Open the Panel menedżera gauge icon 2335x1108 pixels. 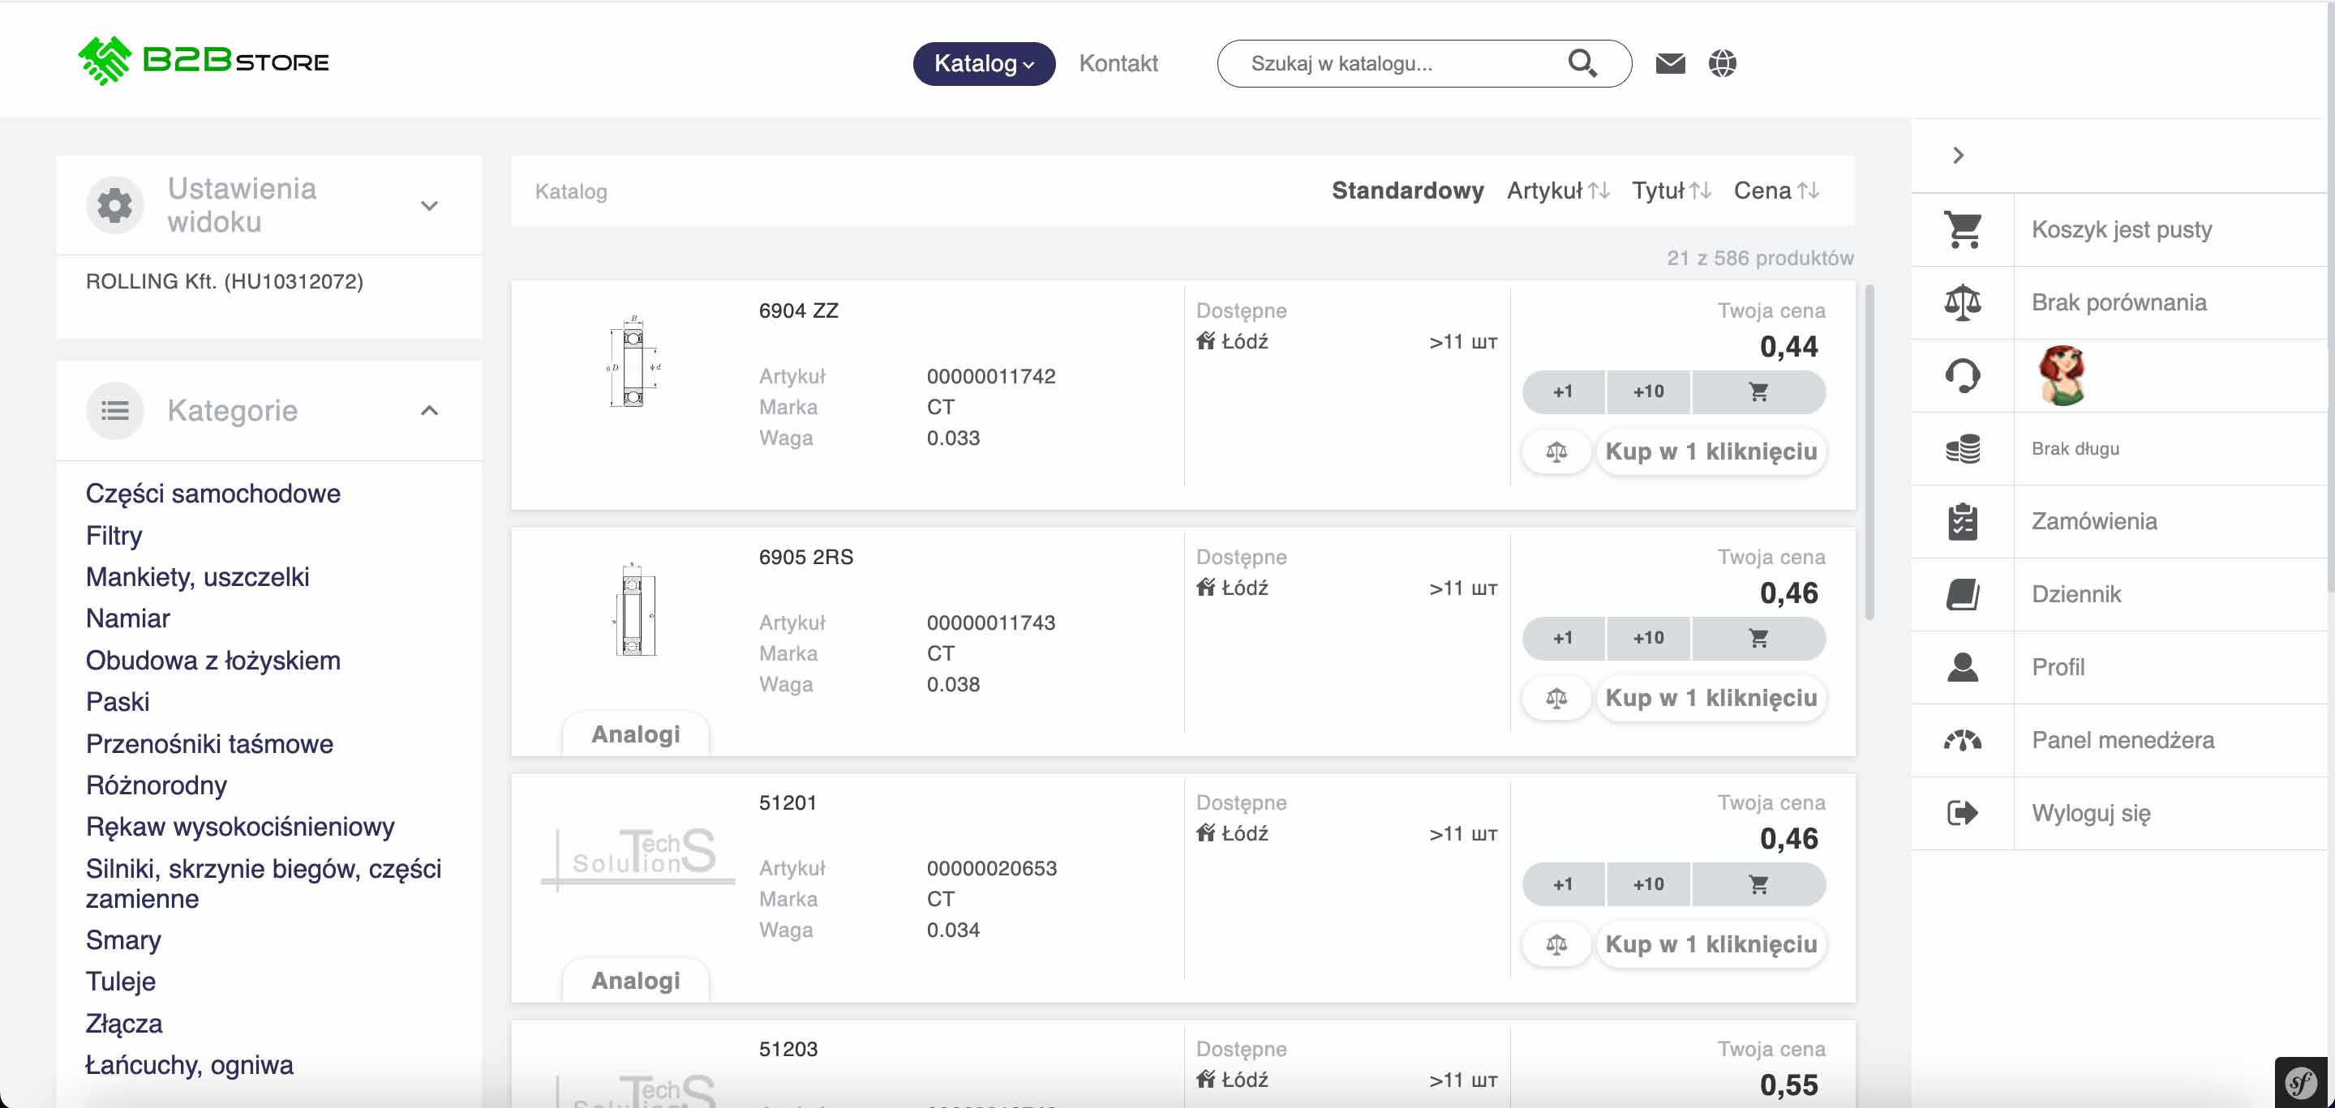1963,740
